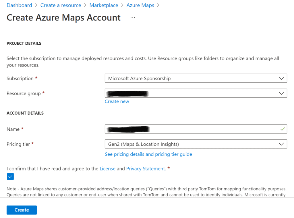This screenshot has width=294, height=218.
Task: Click the ellipsis icon next to the page title
Action: (132, 17)
